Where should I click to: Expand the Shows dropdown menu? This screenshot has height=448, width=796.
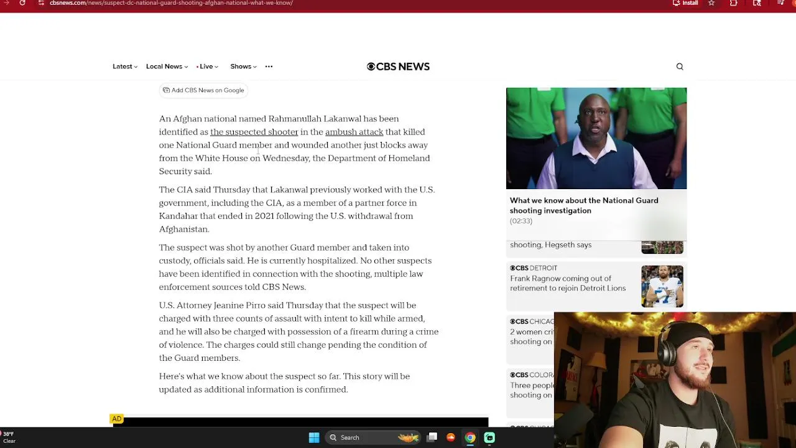(x=243, y=67)
